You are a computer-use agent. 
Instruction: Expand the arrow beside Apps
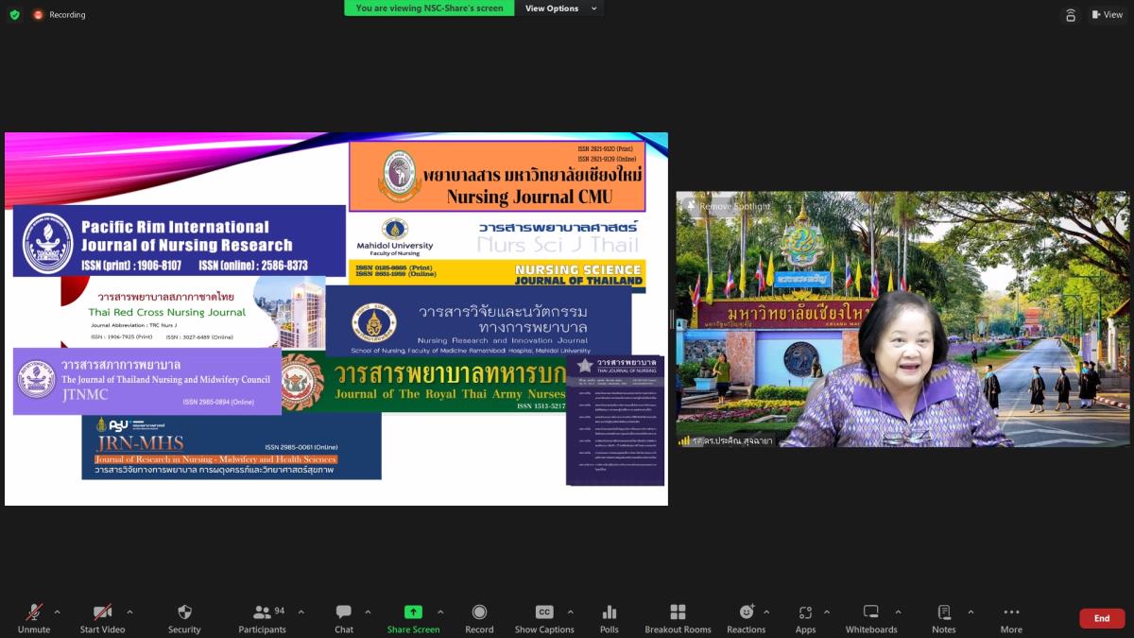(827, 612)
